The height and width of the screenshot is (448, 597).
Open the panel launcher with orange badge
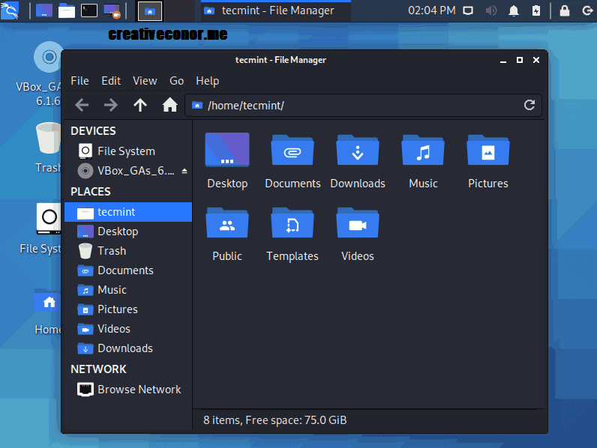click(x=112, y=11)
